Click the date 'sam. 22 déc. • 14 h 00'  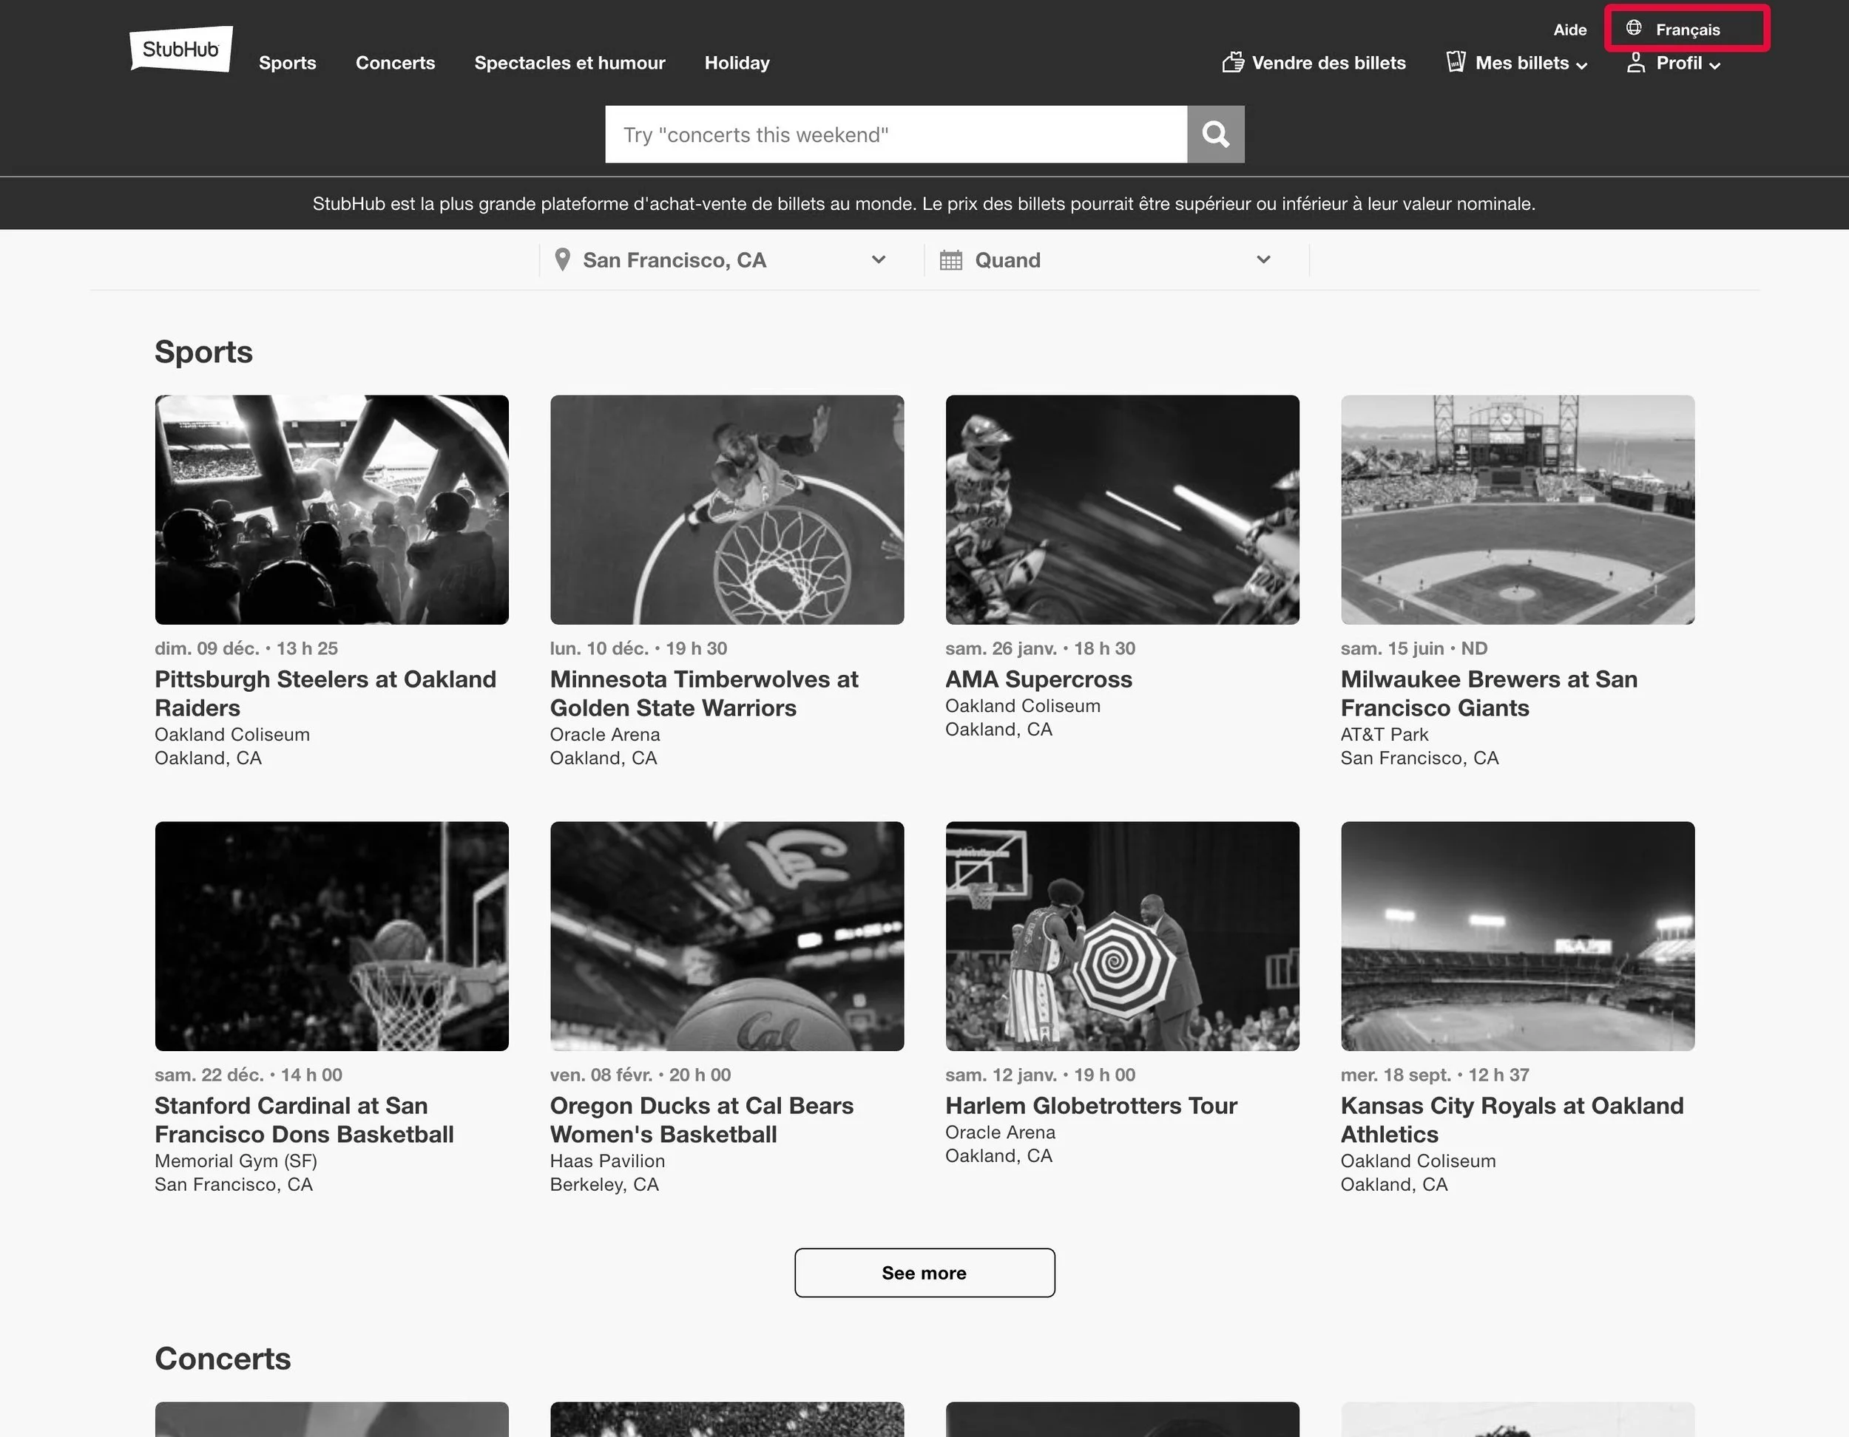[248, 1075]
